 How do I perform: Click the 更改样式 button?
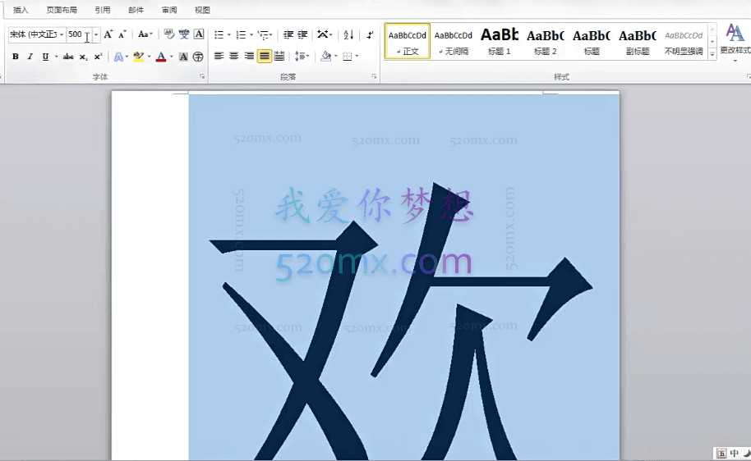735,39
